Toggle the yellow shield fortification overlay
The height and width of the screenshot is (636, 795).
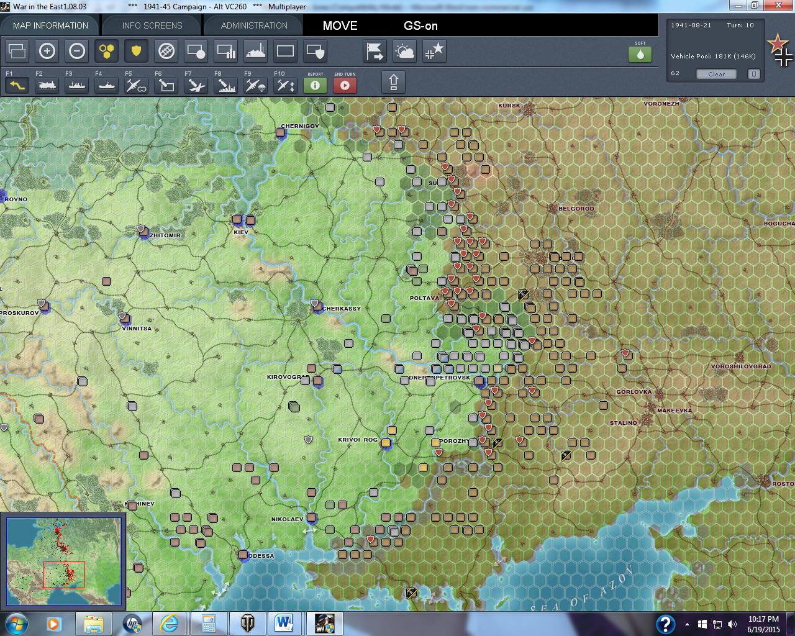pos(136,51)
